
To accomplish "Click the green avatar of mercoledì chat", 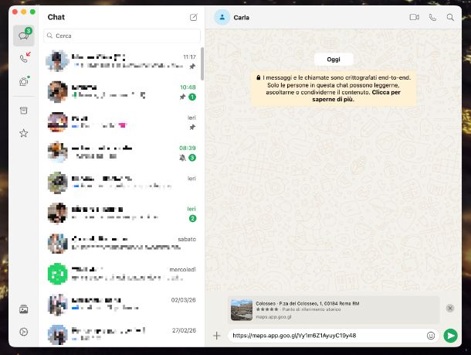I will click(57, 274).
